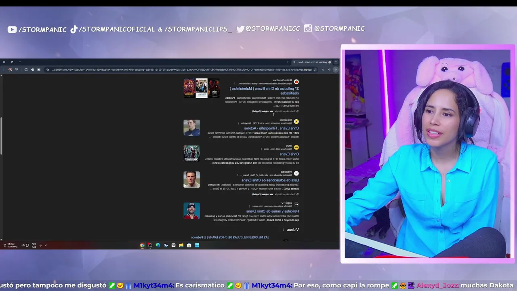The image size is (517, 291).
Task: Expand the system tray hidden icons chevron
Action: pos(46,245)
